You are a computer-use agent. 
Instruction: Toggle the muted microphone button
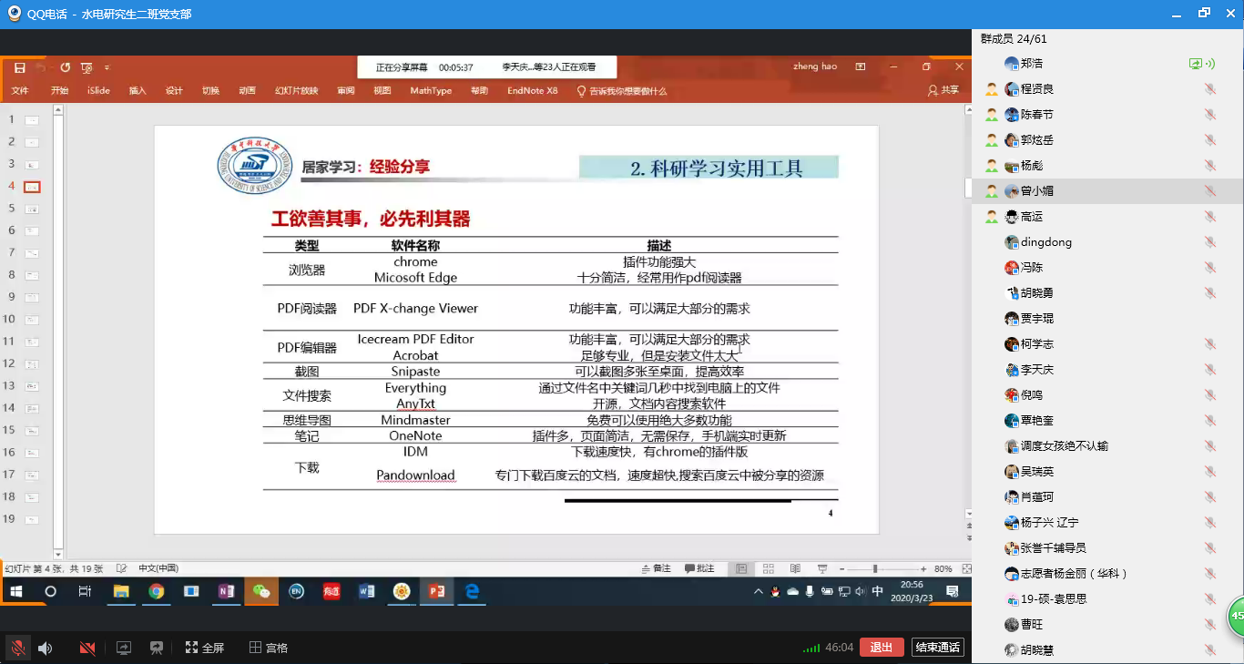(16, 648)
